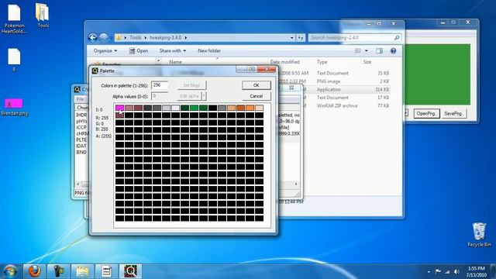The image size is (496, 279).
Task: Click the Palette dialog title icon
Action: click(x=95, y=71)
